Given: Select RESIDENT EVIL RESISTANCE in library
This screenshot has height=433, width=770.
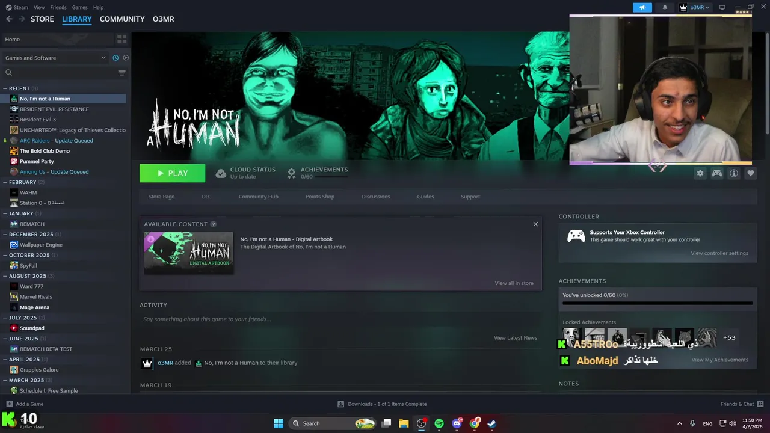Looking at the screenshot, I should [x=54, y=109].
